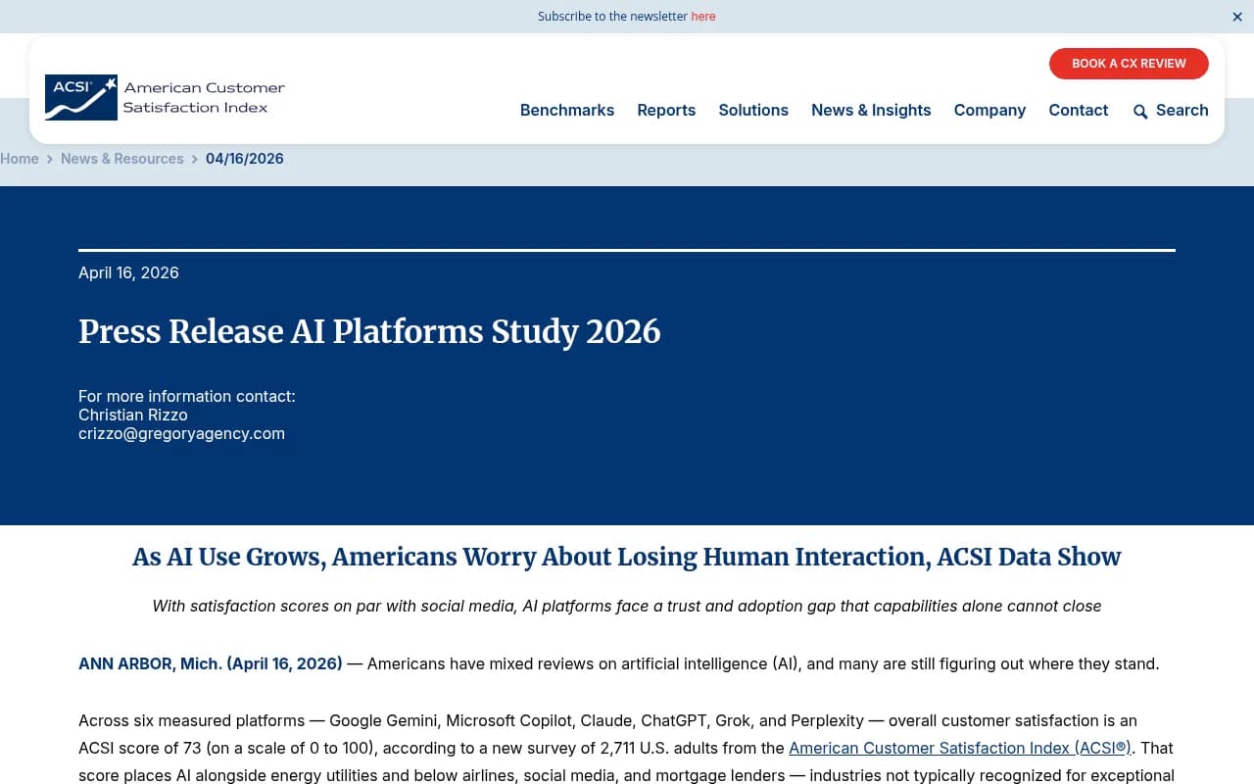This screenshot has width=1254, height=784.
Task: Select the crizzo@gregoryagency.com email text
Action: click(181, 433)
